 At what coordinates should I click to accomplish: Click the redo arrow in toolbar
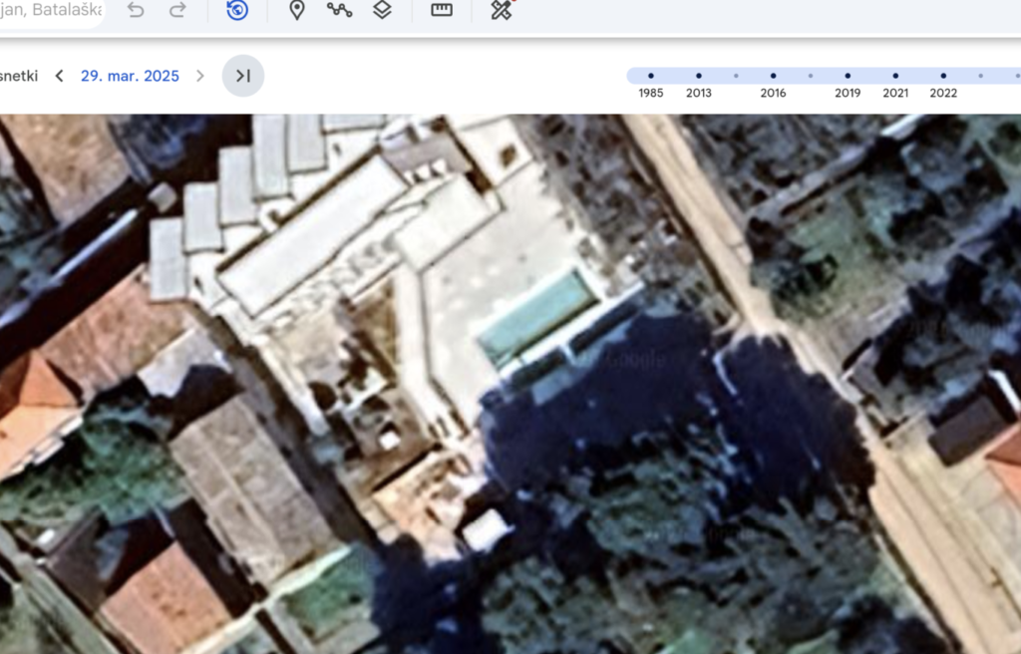point(177,10)
